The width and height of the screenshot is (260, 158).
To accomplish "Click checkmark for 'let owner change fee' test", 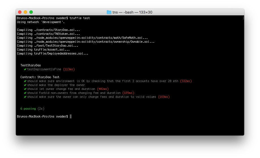I will (x=25, y=89).
